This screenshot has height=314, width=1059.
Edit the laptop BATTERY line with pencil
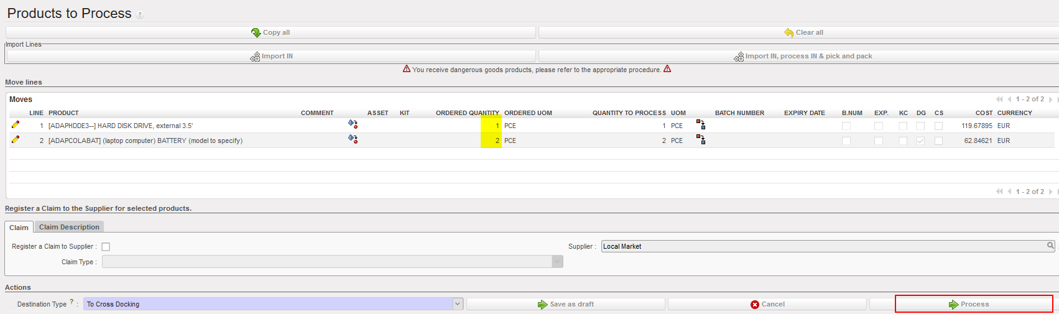click(x=16, y=140)
